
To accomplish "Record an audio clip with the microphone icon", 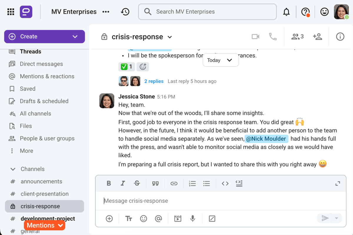I will point(193,219).
